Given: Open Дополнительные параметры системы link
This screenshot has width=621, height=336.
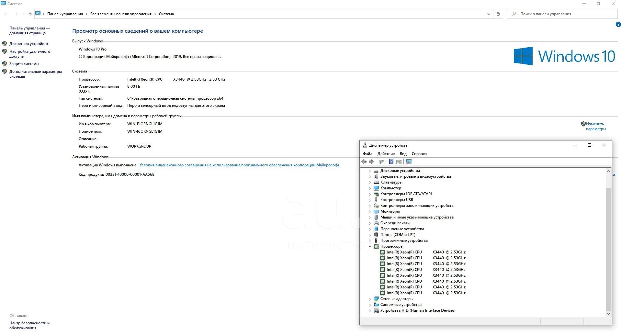Looking at the screenshot, I should point(36,74).
